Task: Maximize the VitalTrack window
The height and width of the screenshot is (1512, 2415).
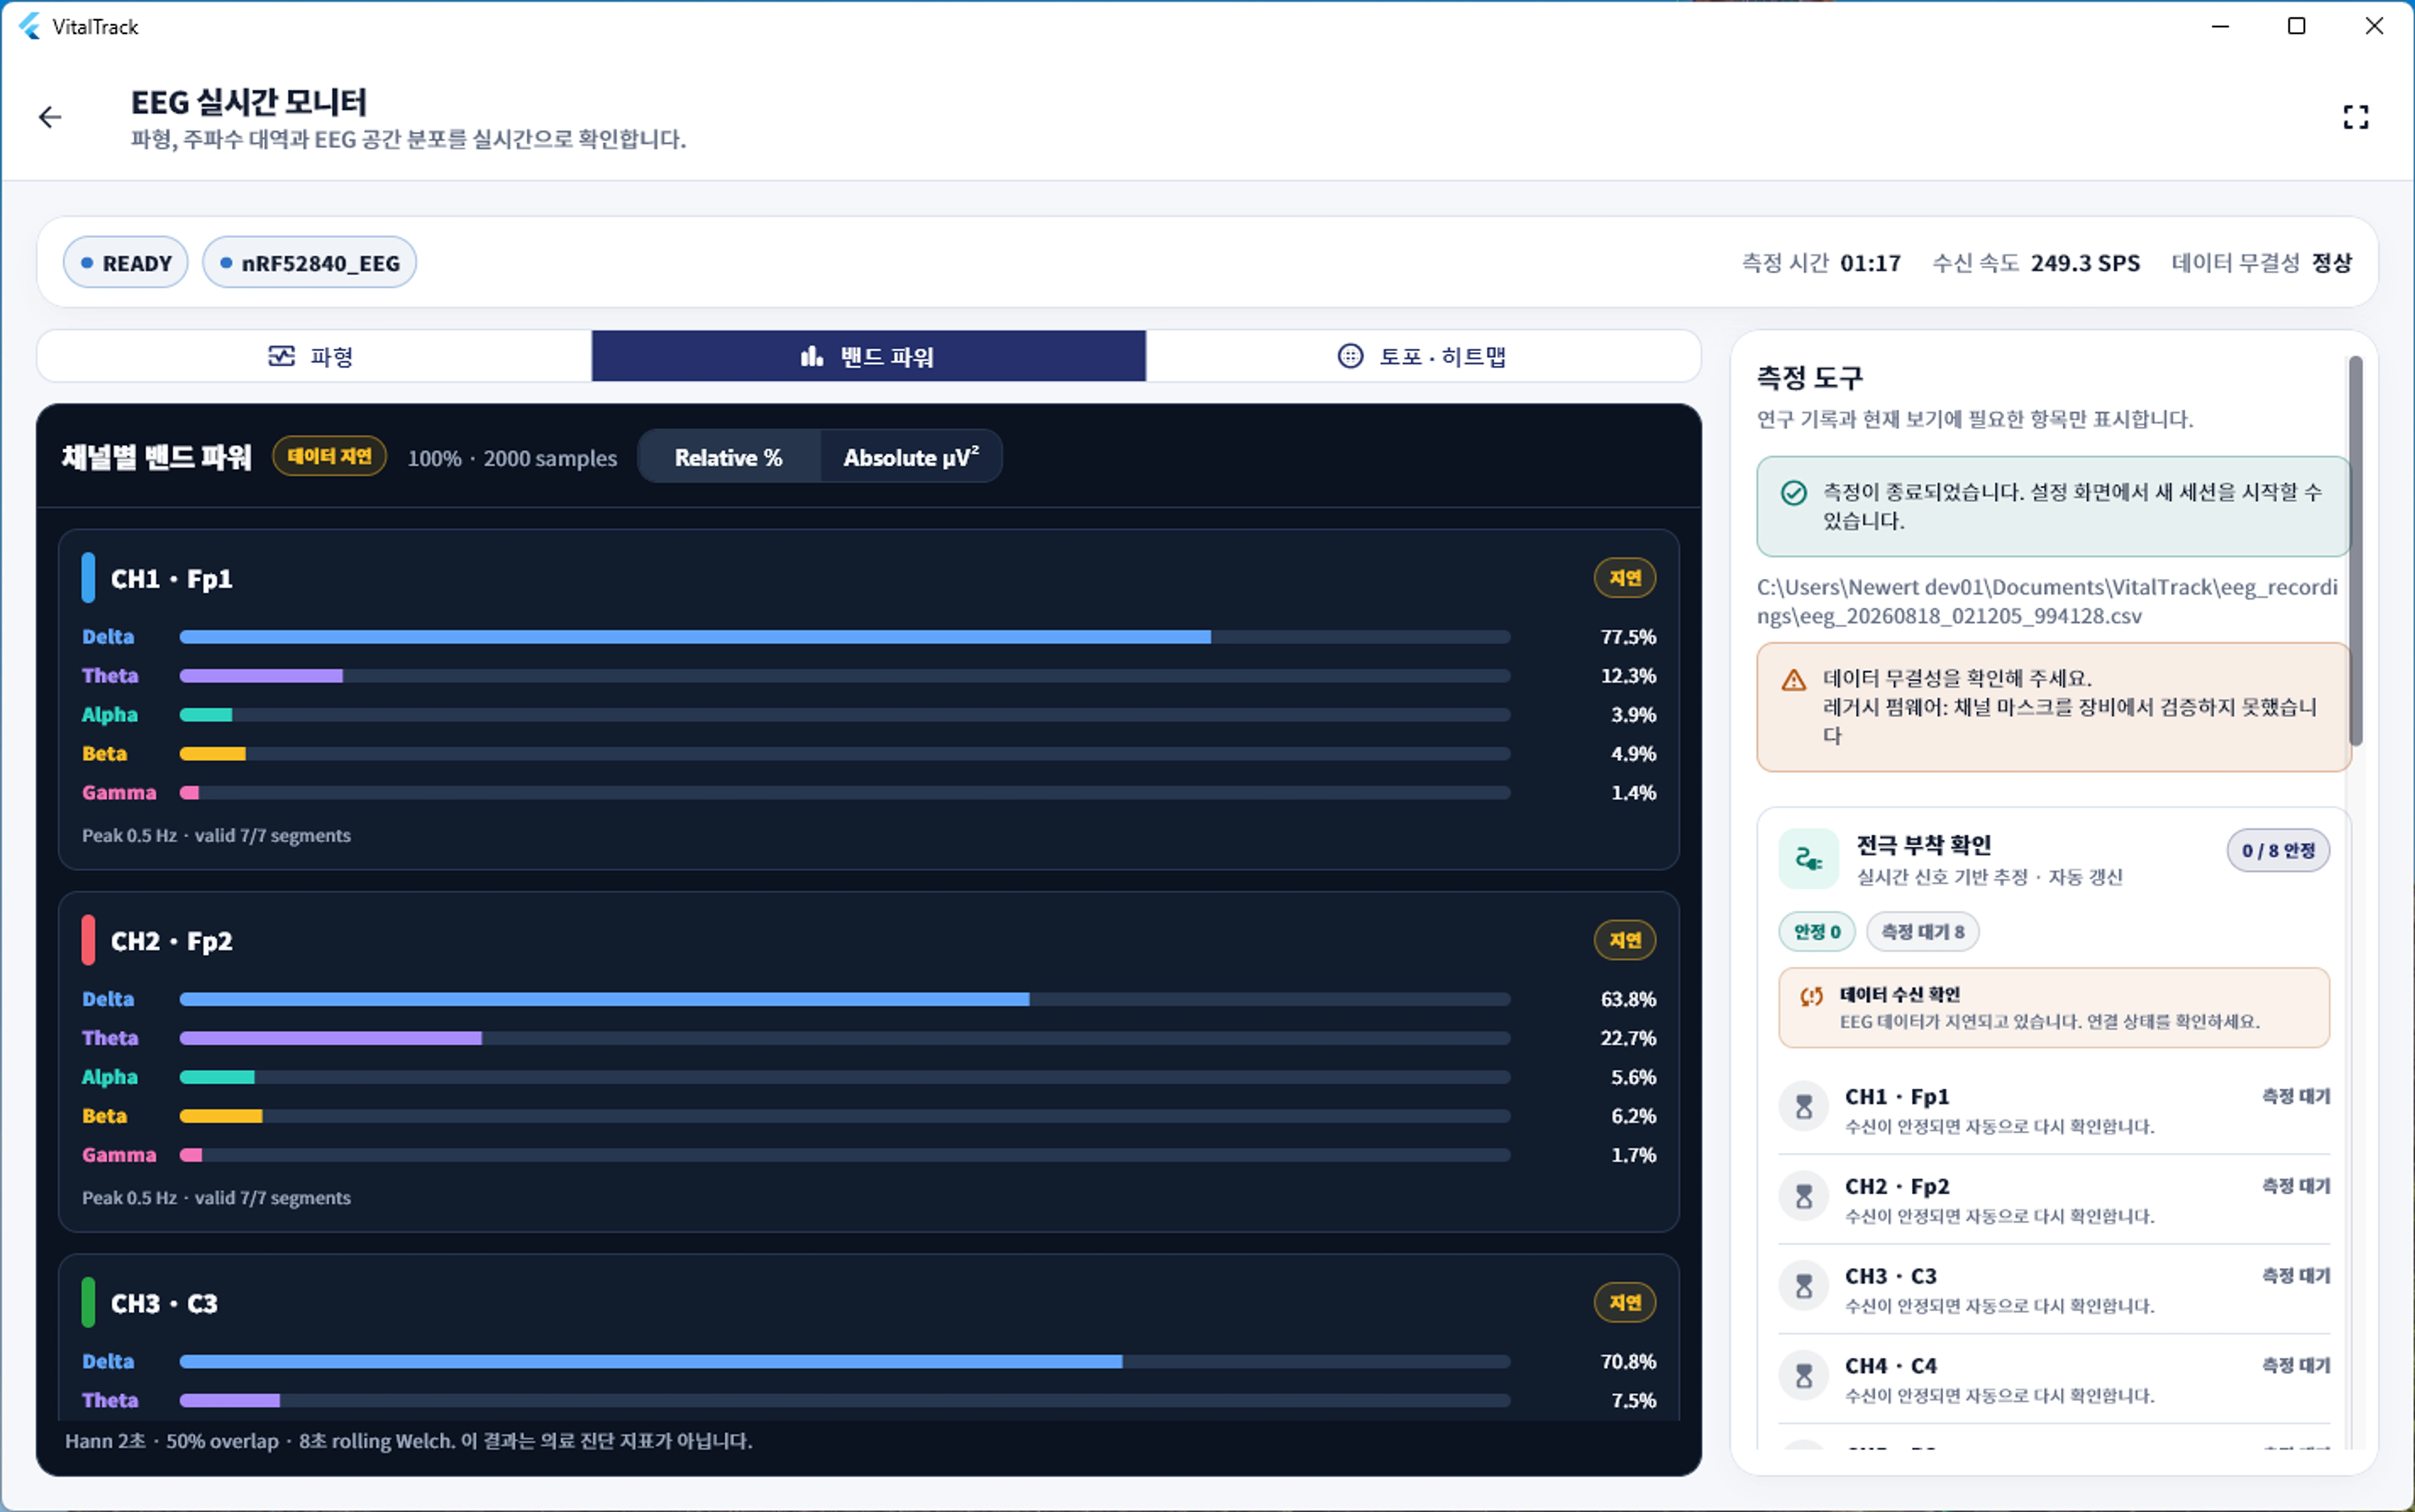Action: point(2297,26)
